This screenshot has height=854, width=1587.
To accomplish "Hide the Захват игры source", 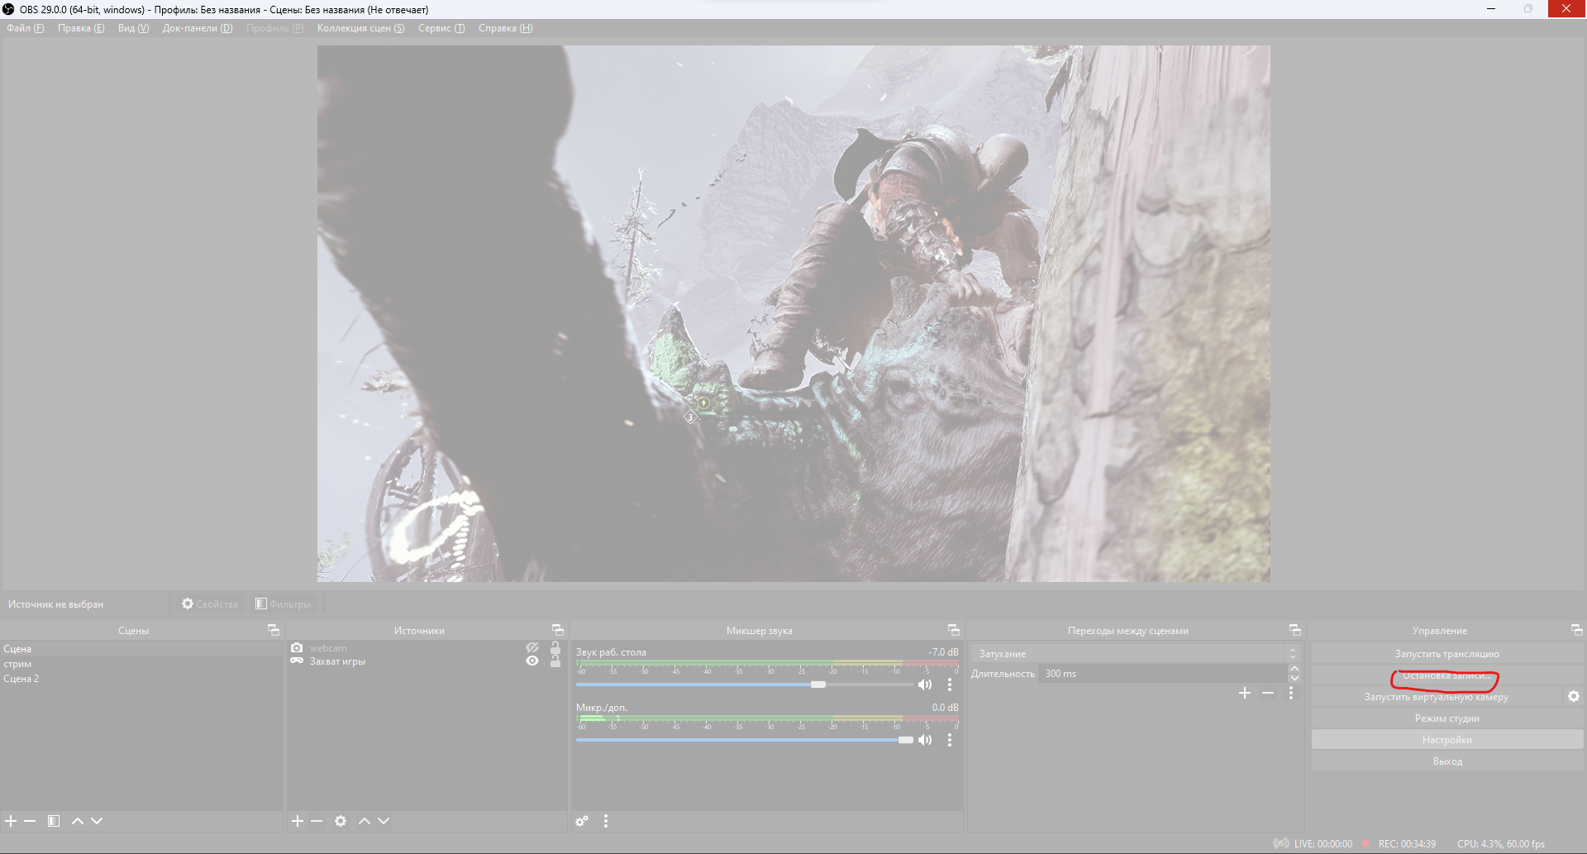I will click(x=532, y=661).
